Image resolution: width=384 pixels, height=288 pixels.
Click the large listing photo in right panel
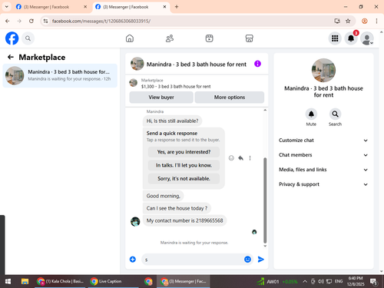click(323, 71)
